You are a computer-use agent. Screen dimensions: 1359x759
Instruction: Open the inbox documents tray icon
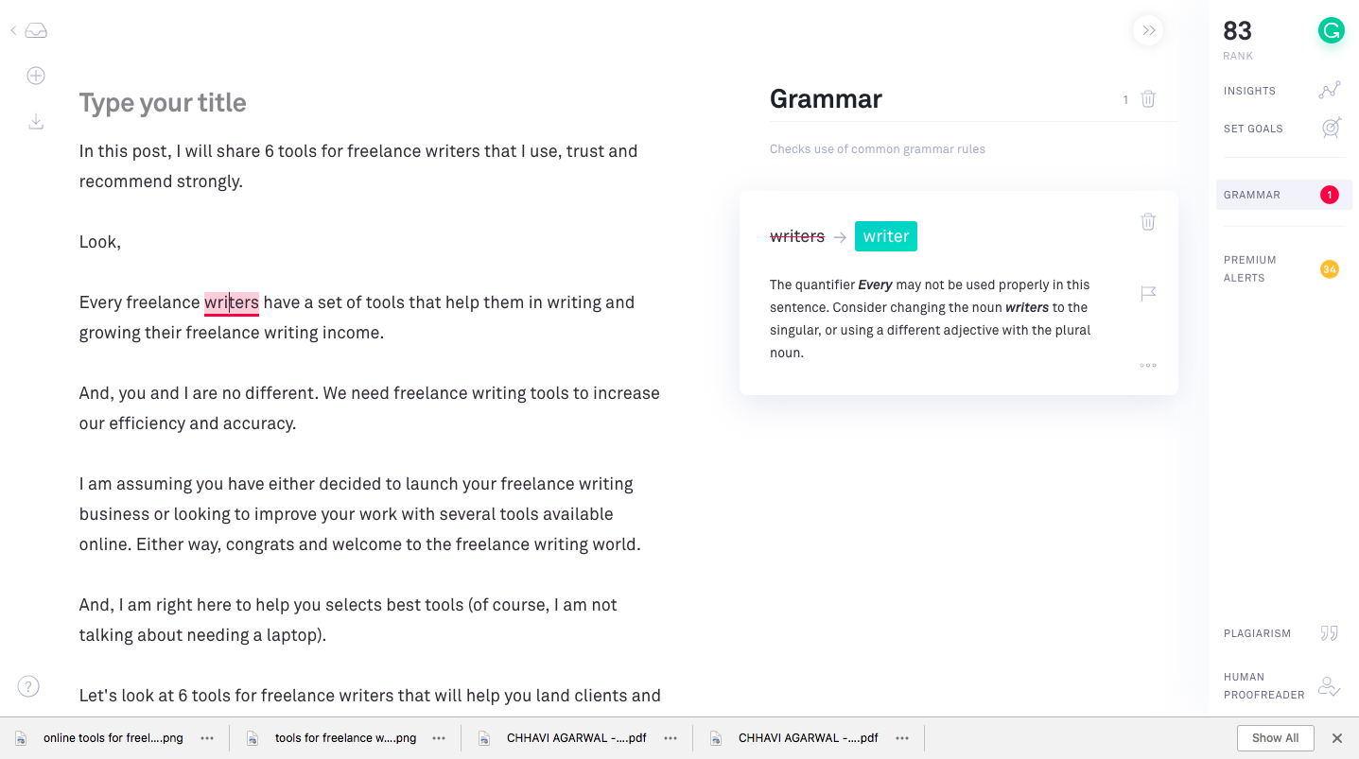36,31
